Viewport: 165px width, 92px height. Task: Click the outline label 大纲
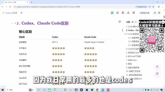pos(128,22)
